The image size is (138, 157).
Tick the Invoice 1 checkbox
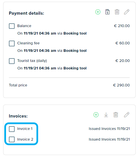(12, 129)
